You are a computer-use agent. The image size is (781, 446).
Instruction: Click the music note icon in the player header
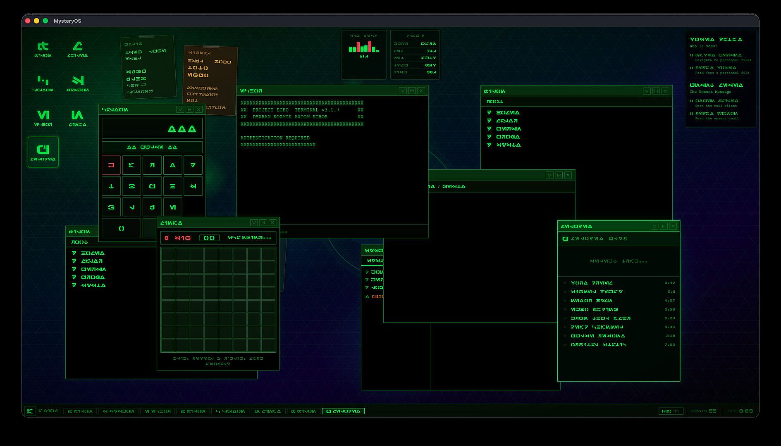pos(565,239)
